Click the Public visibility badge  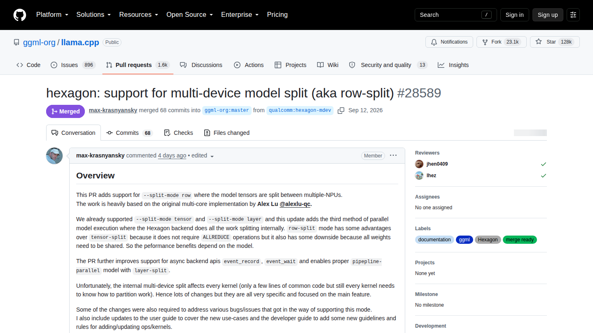pyautogui.click(x=112, y=42)
